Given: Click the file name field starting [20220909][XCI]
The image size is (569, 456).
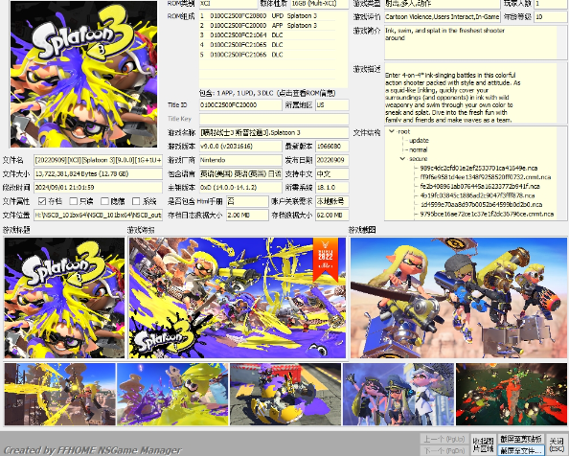Looking at the screenshot, I should pyautogui.click(x=98, y=160).
